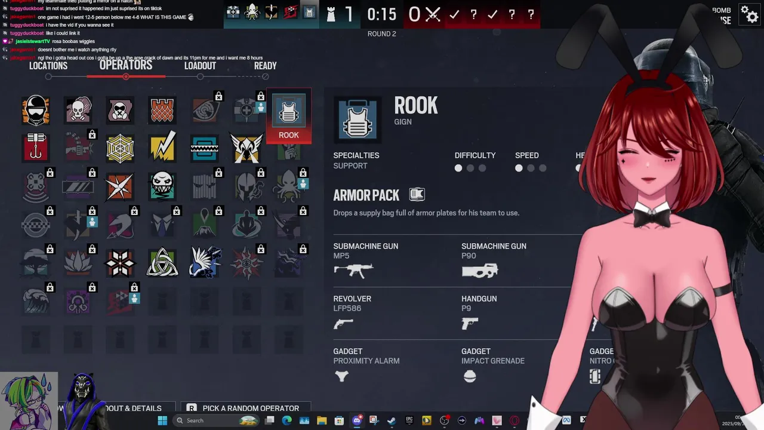
Task: Click the locked wave operator icon
Action: click(x=36, y=301)
